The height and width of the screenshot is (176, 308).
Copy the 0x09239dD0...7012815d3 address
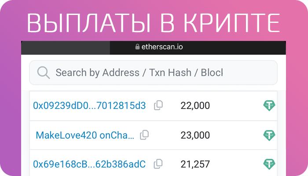(158, 105)
